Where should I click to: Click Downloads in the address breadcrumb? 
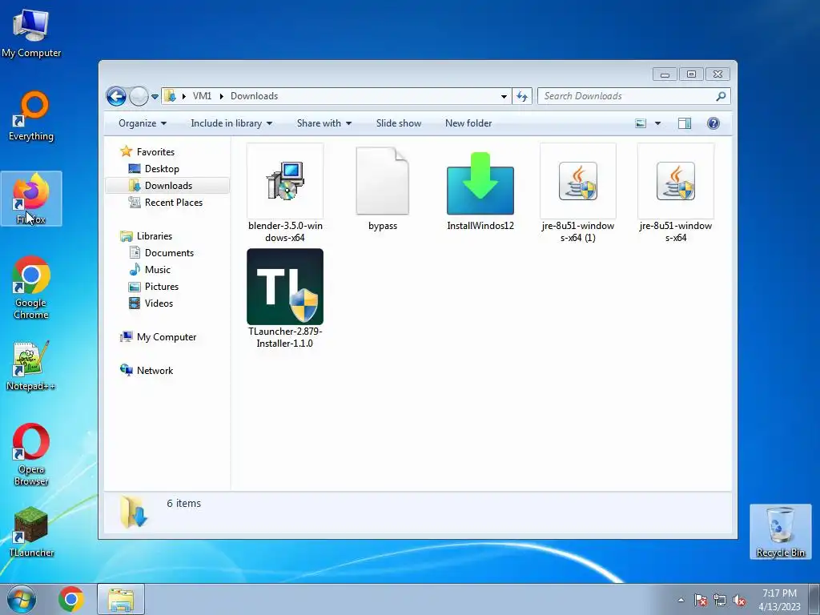pos(254,96)
